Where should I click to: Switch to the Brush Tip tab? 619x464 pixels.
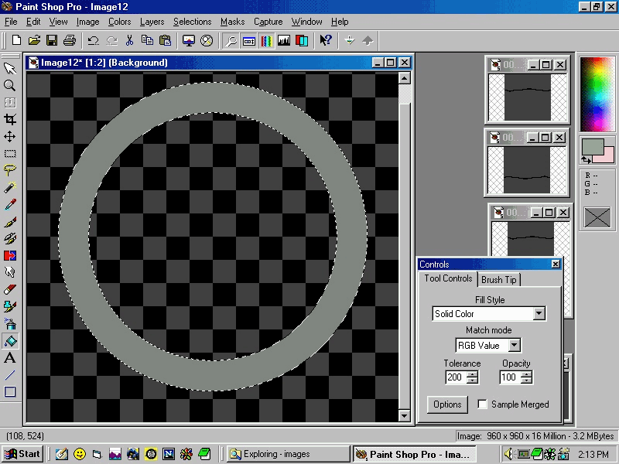tap(499, 279)
